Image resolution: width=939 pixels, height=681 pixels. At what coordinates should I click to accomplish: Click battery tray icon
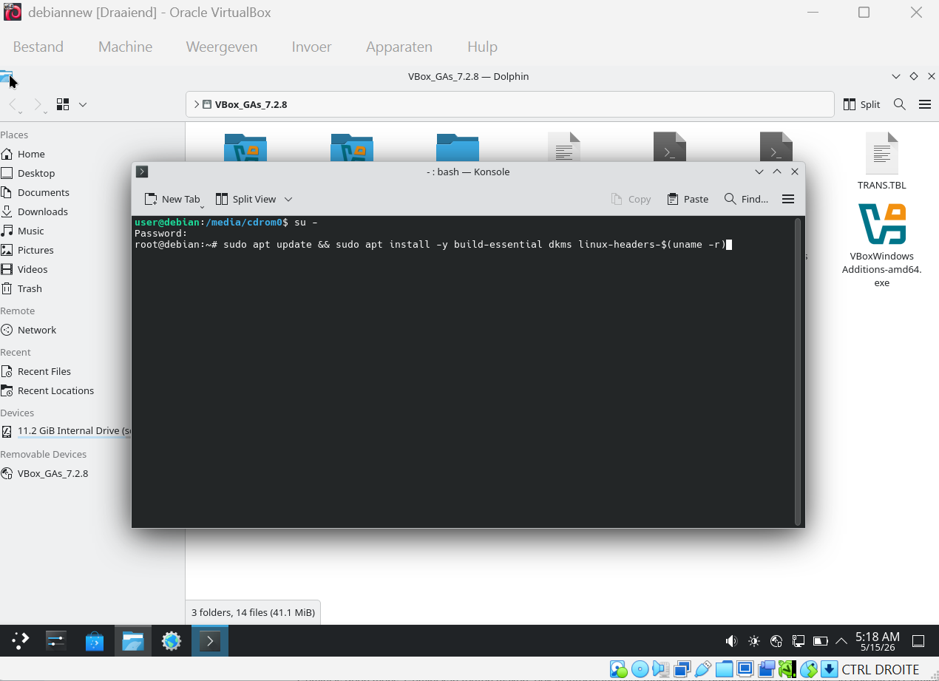click(820, 641)
